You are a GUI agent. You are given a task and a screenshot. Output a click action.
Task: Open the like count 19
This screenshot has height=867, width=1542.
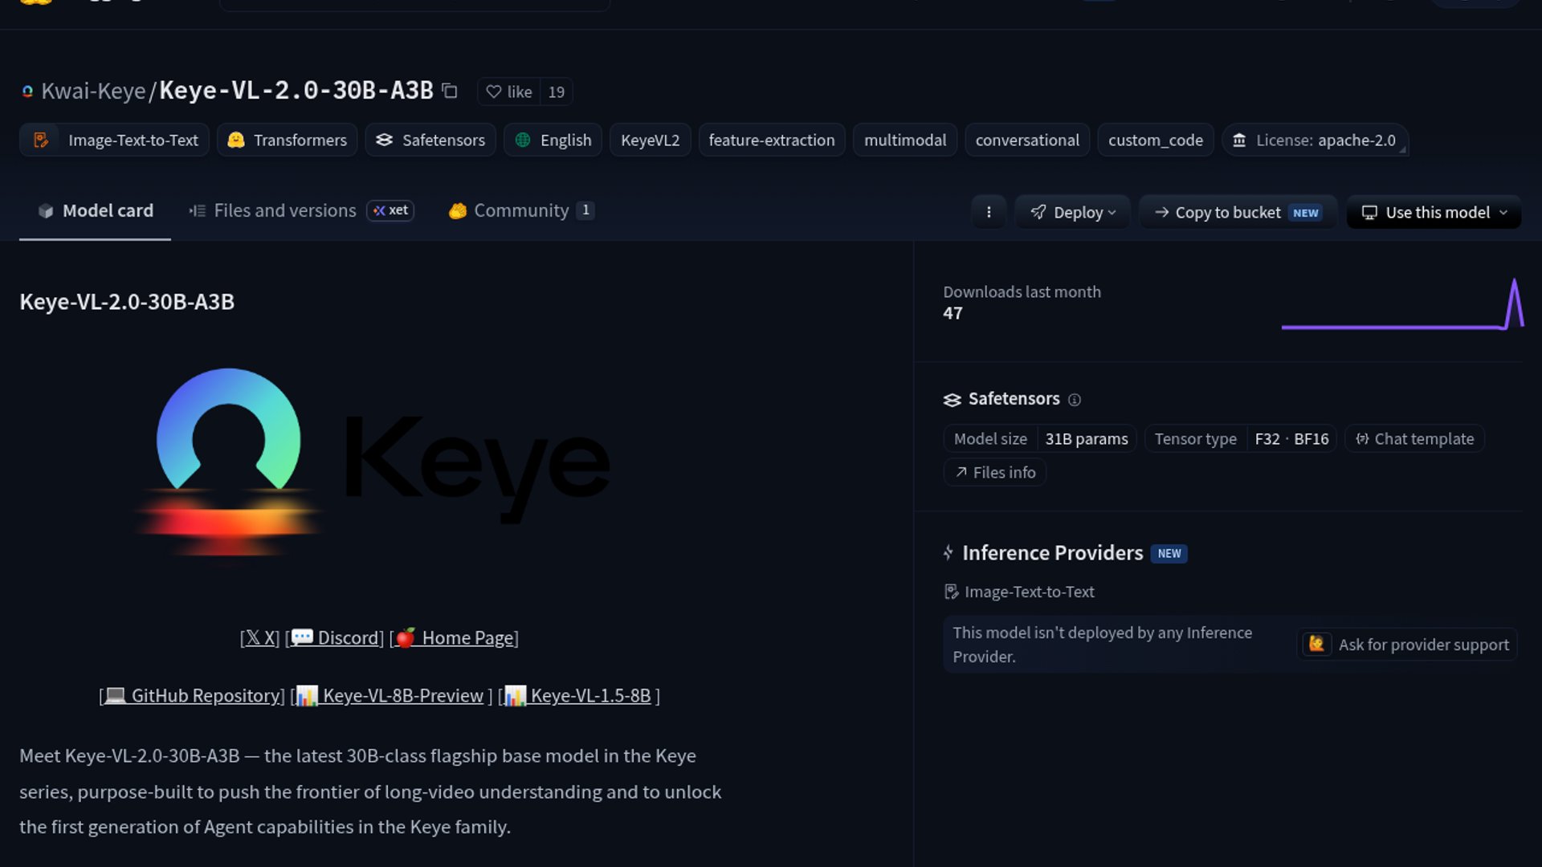(x=557, y=92)
